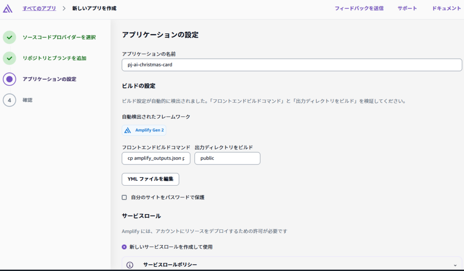Screen dimensions: 464x271
Task: Expand the サービスロールポリシー chevron
Action: click(x=455, y=265)
